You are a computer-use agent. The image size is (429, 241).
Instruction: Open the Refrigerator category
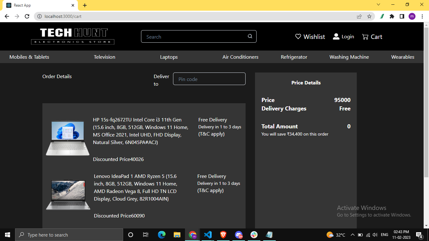click(x=294, y=57)
